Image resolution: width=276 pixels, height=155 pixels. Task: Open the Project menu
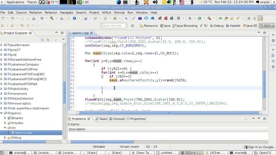click(94, 12)
